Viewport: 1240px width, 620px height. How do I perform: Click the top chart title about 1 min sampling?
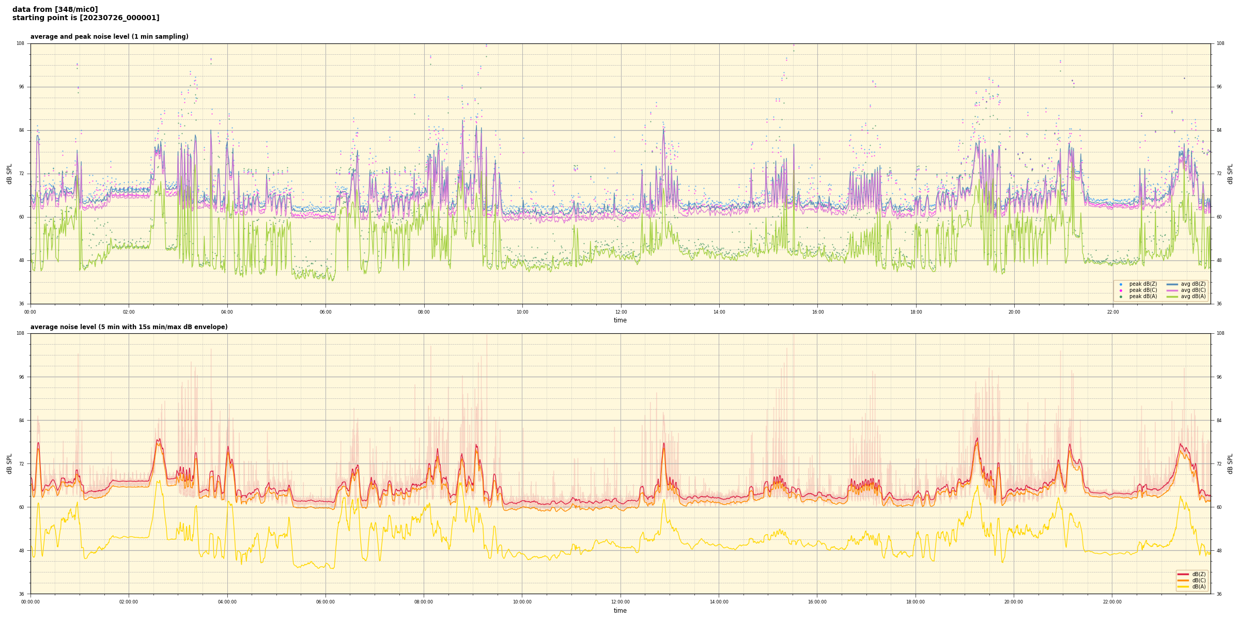tap(109, 37)
